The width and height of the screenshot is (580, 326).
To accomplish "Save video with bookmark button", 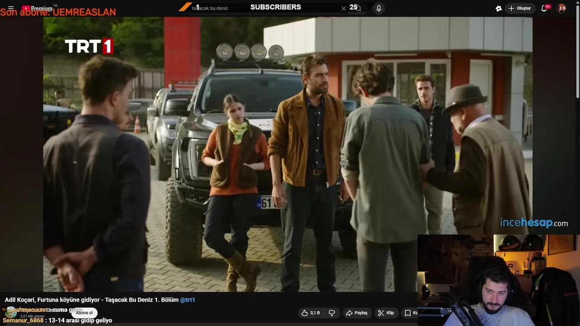I will click(x=409, y=313).
